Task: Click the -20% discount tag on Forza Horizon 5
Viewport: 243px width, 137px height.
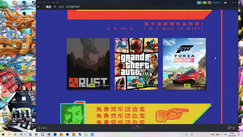Action: click(x=187, y=86)
